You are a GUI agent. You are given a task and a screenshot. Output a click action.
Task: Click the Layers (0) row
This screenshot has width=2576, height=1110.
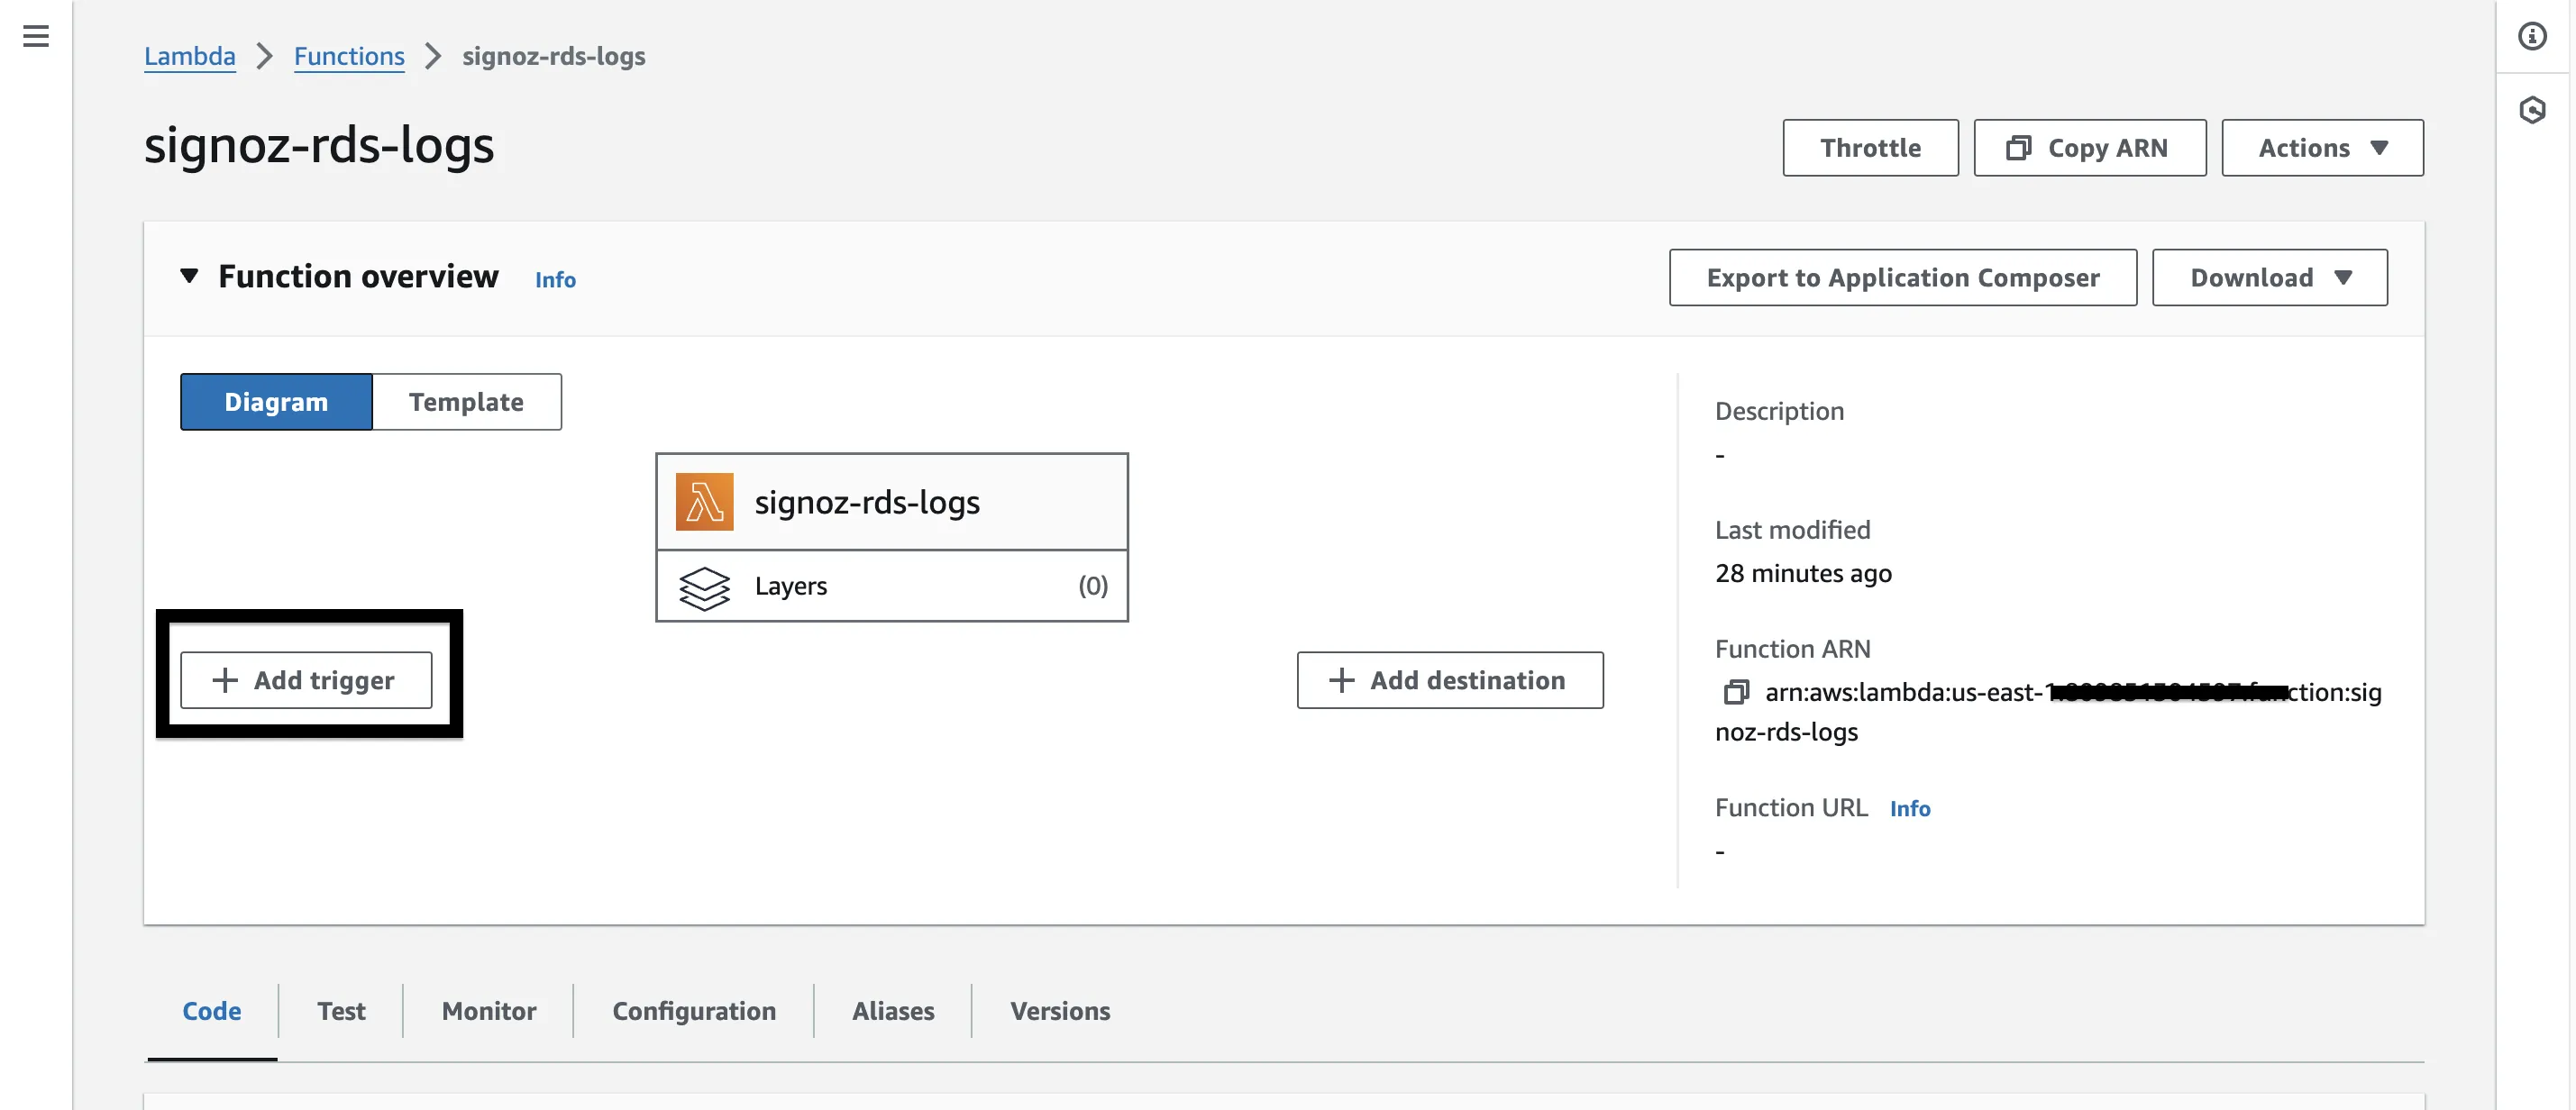[x=892, y=586]
